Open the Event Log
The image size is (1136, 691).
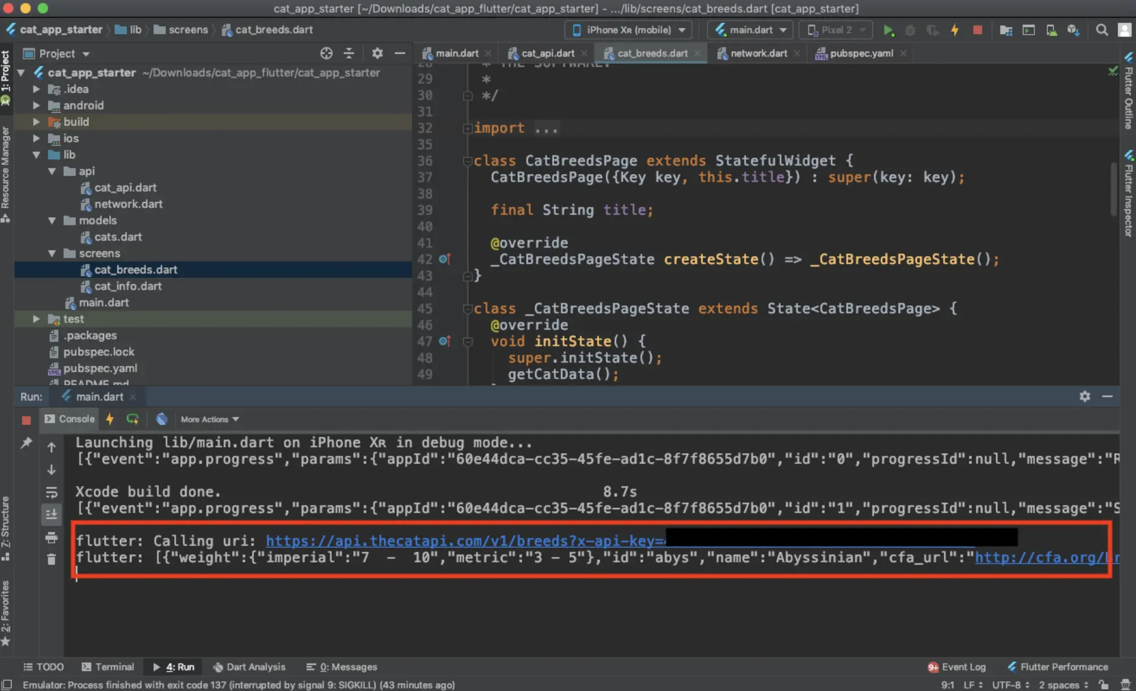tap(956, 667)
